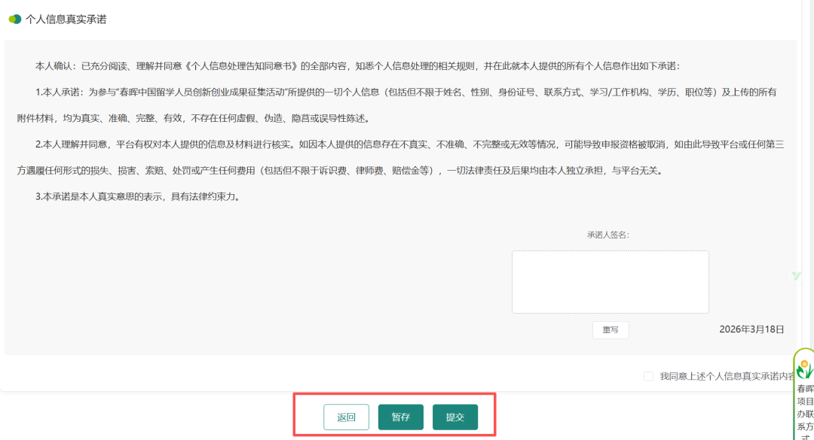The width and height of the screenshot is (814, 440).
Task: Click clause 3 about 法律约束力
Action: (143, 197)
